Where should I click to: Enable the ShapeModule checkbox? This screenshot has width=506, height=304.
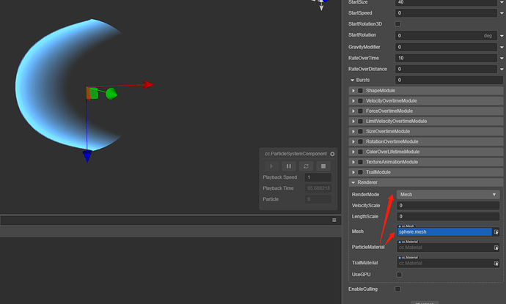(x=361, y=91)
